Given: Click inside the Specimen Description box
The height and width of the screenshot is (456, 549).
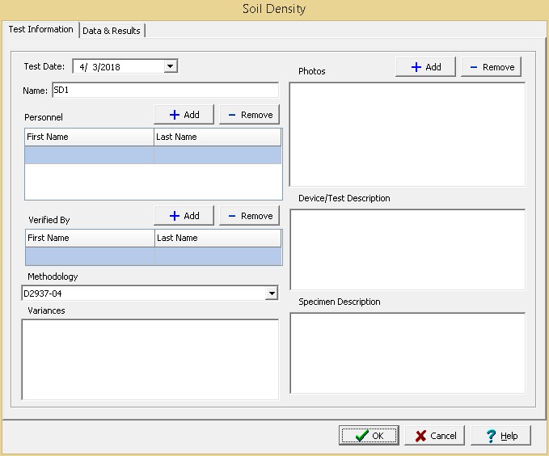Looking at the screenshot, I should click(x=407, y=353).
